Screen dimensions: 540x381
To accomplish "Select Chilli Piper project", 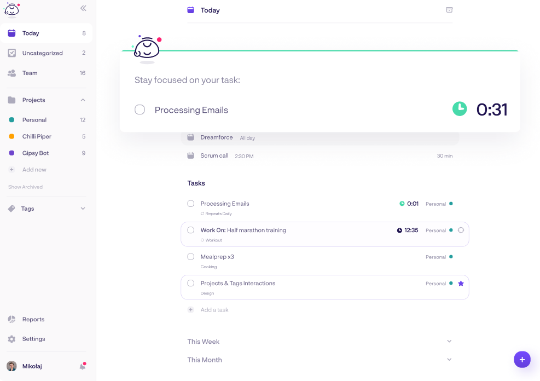I will coord(37,136).
